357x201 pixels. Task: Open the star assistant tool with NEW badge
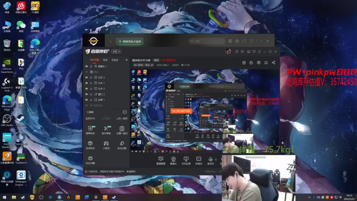pyautogui.click(x=91, y=130)
